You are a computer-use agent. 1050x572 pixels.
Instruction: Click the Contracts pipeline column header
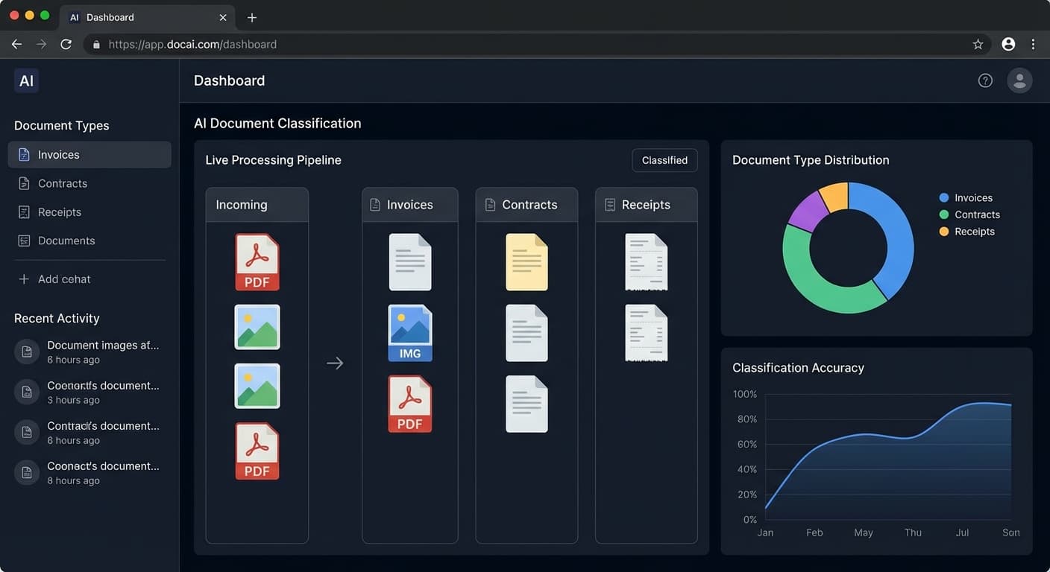[526, 205]
